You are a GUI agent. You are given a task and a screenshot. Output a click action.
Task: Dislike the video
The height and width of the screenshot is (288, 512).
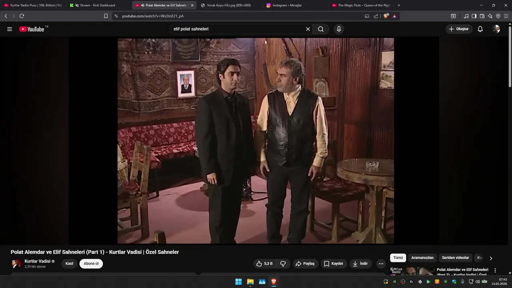click(283, 264)
